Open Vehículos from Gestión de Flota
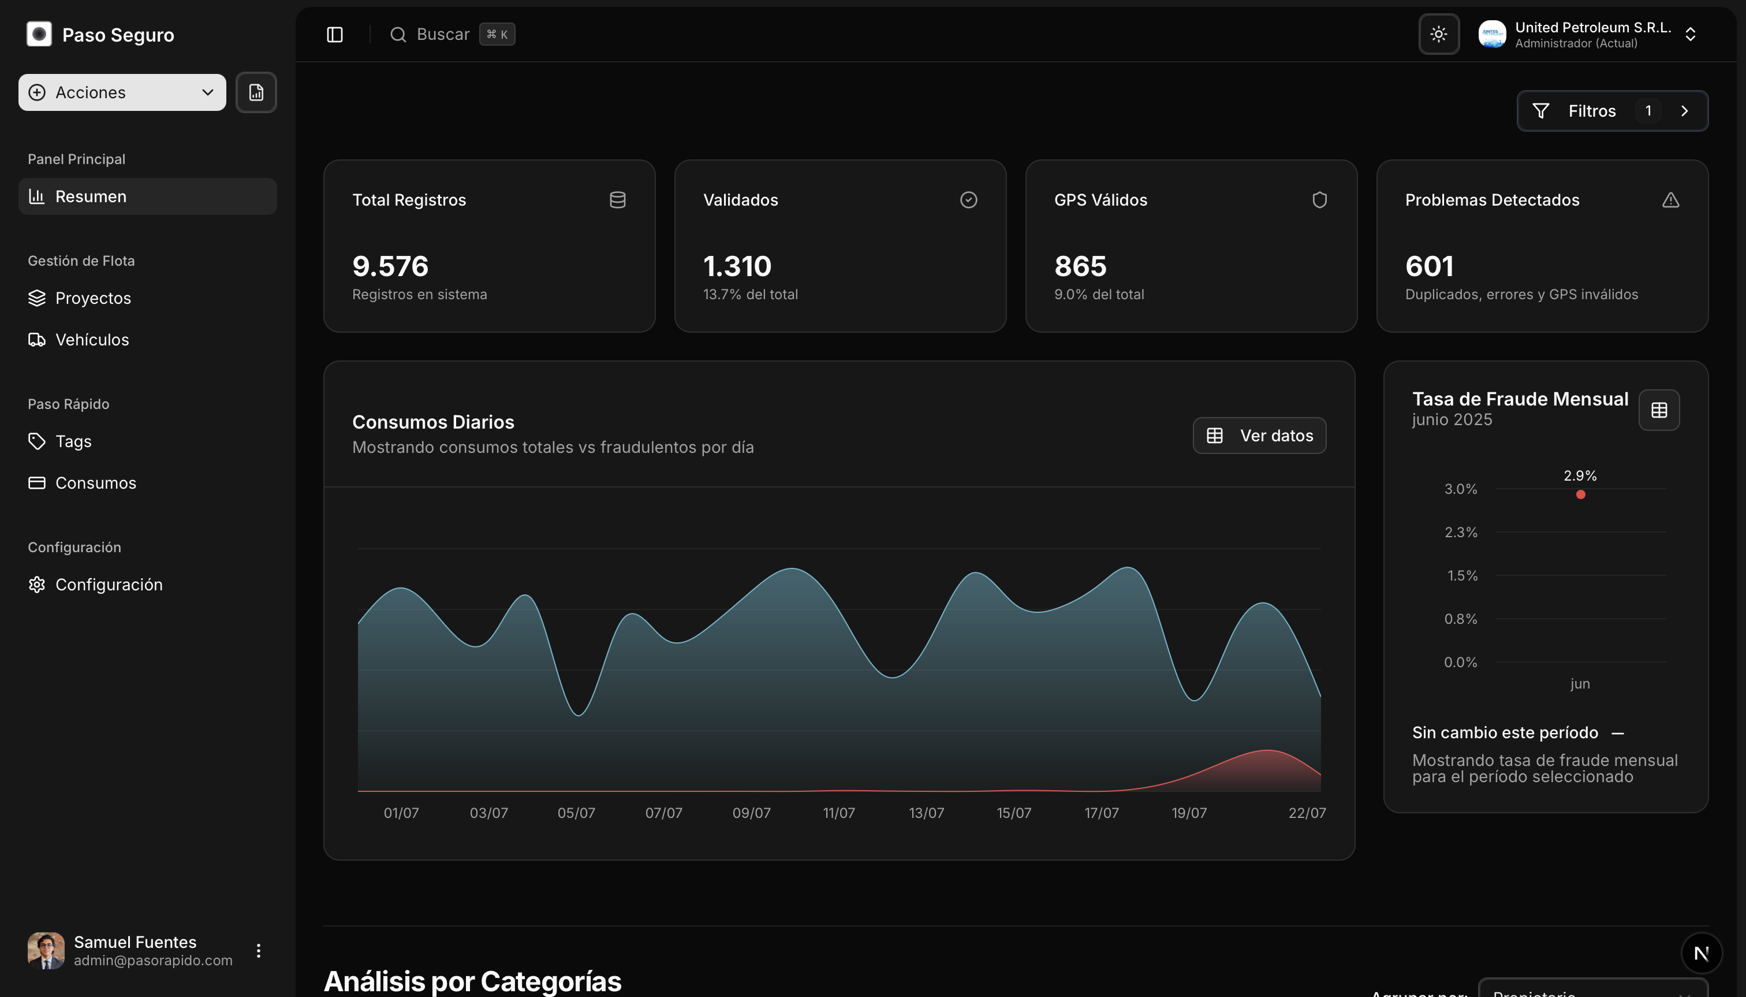This screenshot has width=1746, height=997. (92, 339)
